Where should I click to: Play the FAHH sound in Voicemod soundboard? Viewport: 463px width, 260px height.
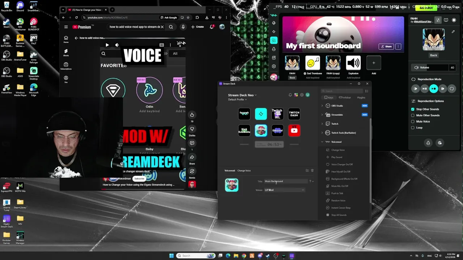[x=292, y=63]
